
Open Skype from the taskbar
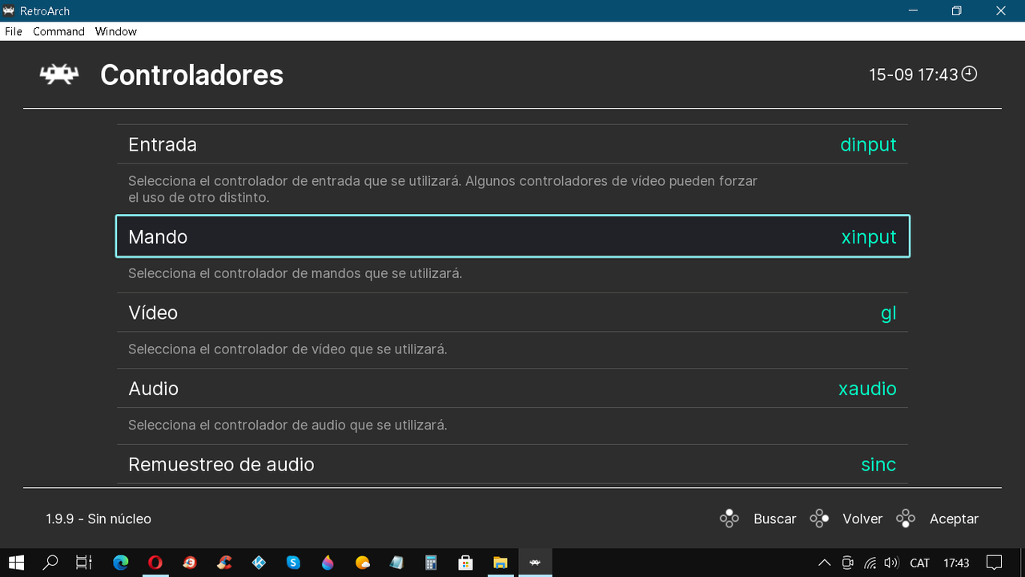293,563
